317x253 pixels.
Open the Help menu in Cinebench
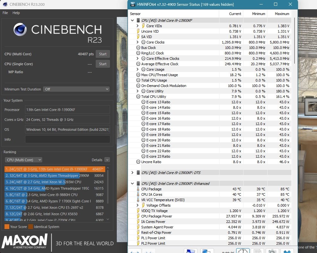(16, 13)
